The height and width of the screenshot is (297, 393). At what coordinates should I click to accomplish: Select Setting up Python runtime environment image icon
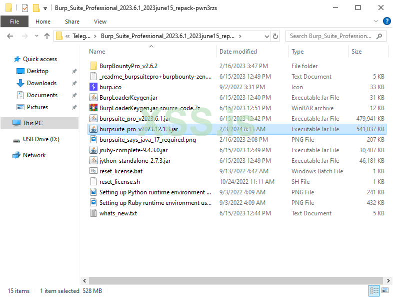(93, 192)
